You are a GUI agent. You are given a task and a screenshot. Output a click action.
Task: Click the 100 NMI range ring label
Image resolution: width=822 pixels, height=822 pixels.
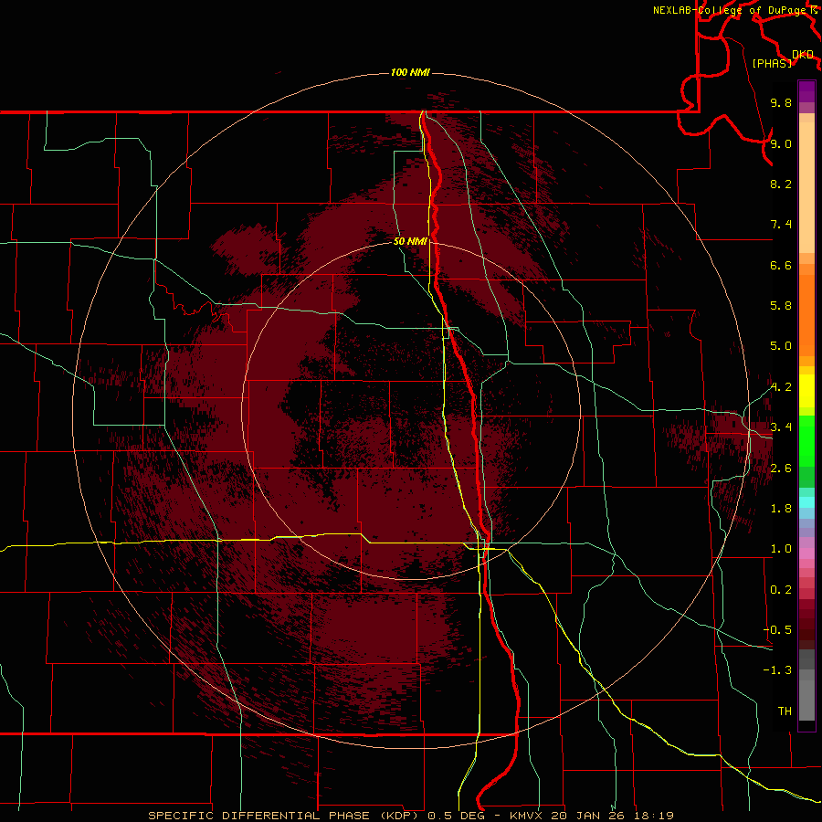pos(410,72)
